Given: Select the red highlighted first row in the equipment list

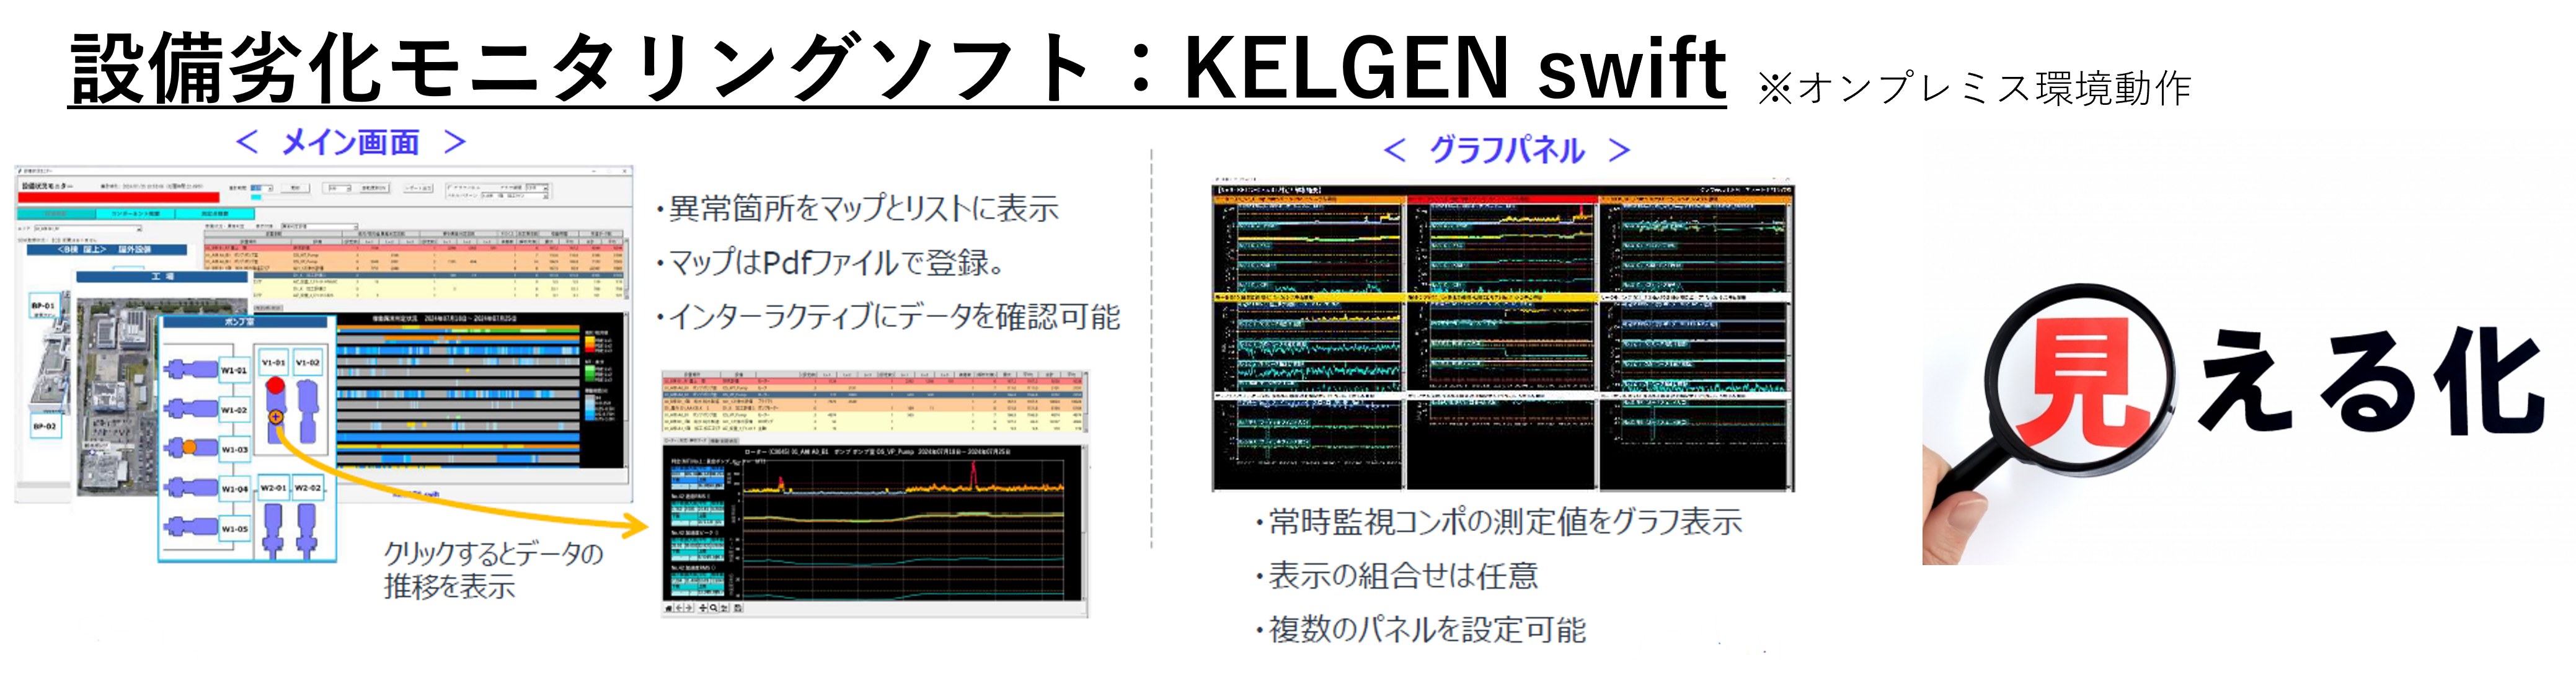Looking at the screenshot, I should click(x=413, y=248).
